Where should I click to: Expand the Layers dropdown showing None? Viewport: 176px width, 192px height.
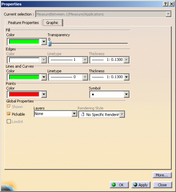click(74, 114)
